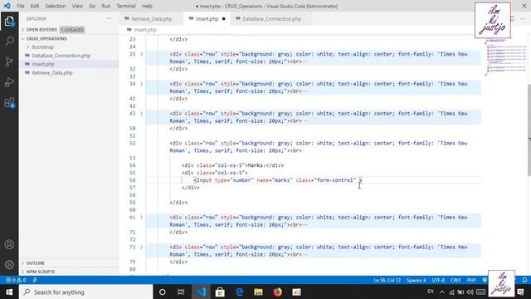The image size is (531, 299).
Task: Open the Explorer view in activity bar
Action: click(x=9, y=22)
